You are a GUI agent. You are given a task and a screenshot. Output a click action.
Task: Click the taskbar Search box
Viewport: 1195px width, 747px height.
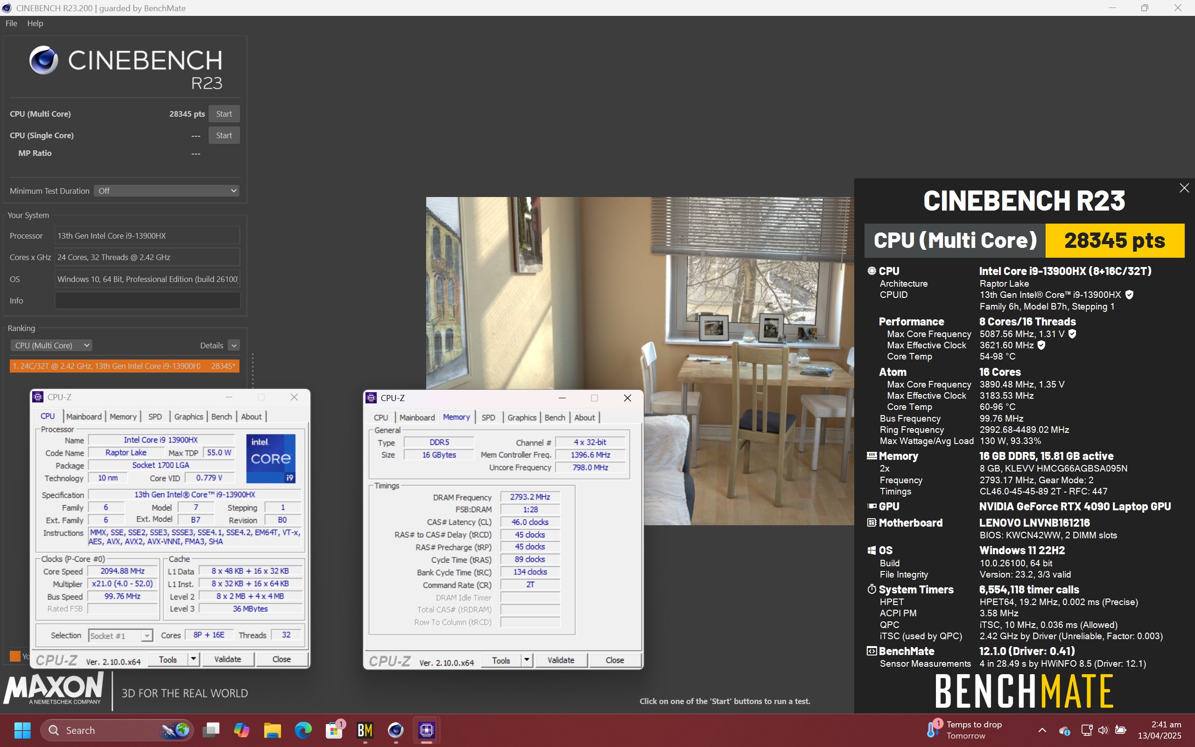(x=118, y=730)
